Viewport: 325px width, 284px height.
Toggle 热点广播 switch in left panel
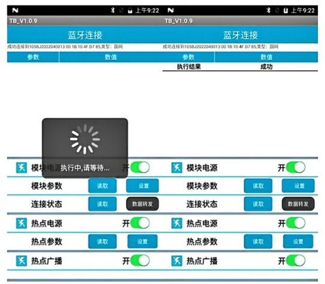140,261
